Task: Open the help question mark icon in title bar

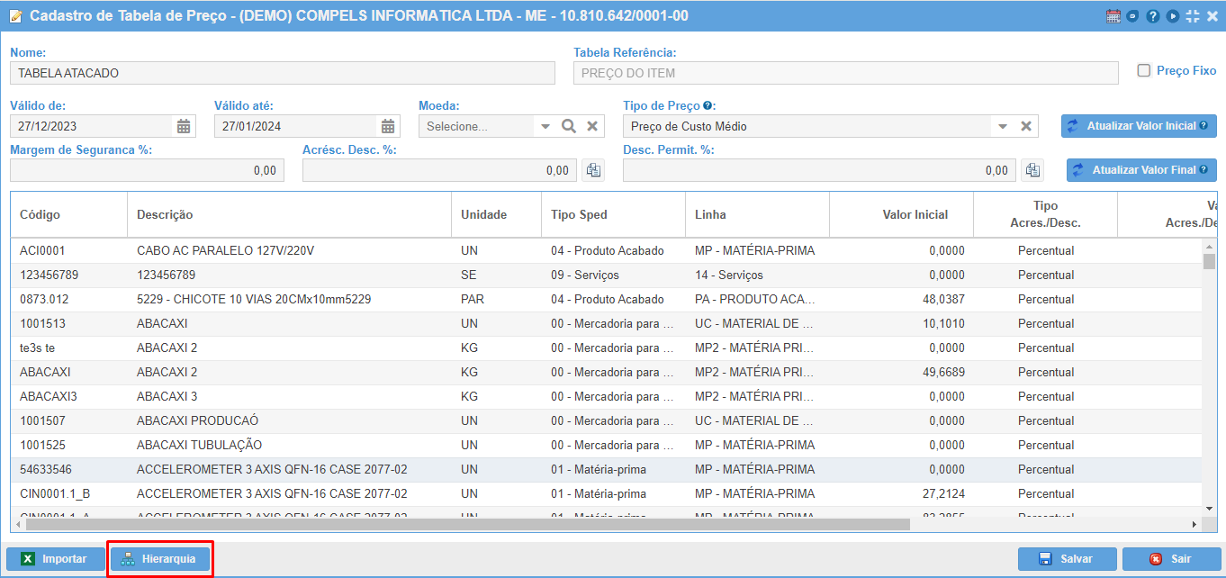Action: click(1152, 16)
